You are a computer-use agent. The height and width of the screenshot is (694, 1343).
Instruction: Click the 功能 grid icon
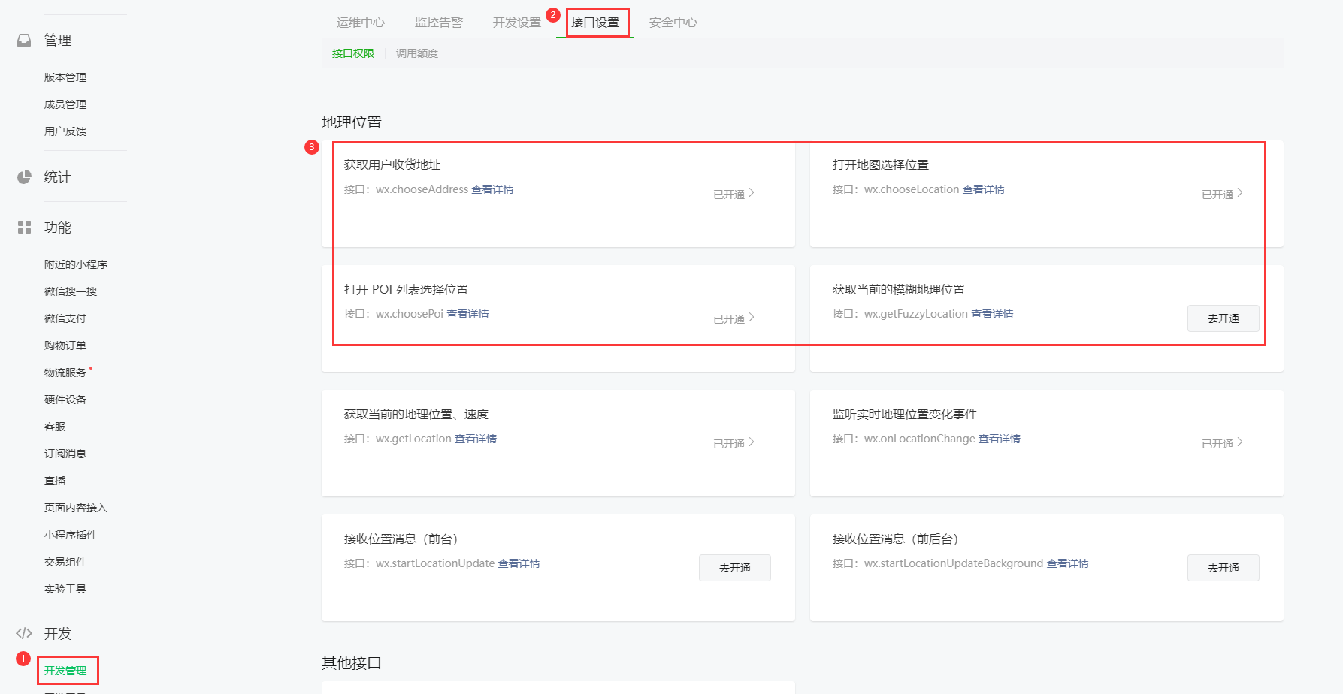(24, 227)
